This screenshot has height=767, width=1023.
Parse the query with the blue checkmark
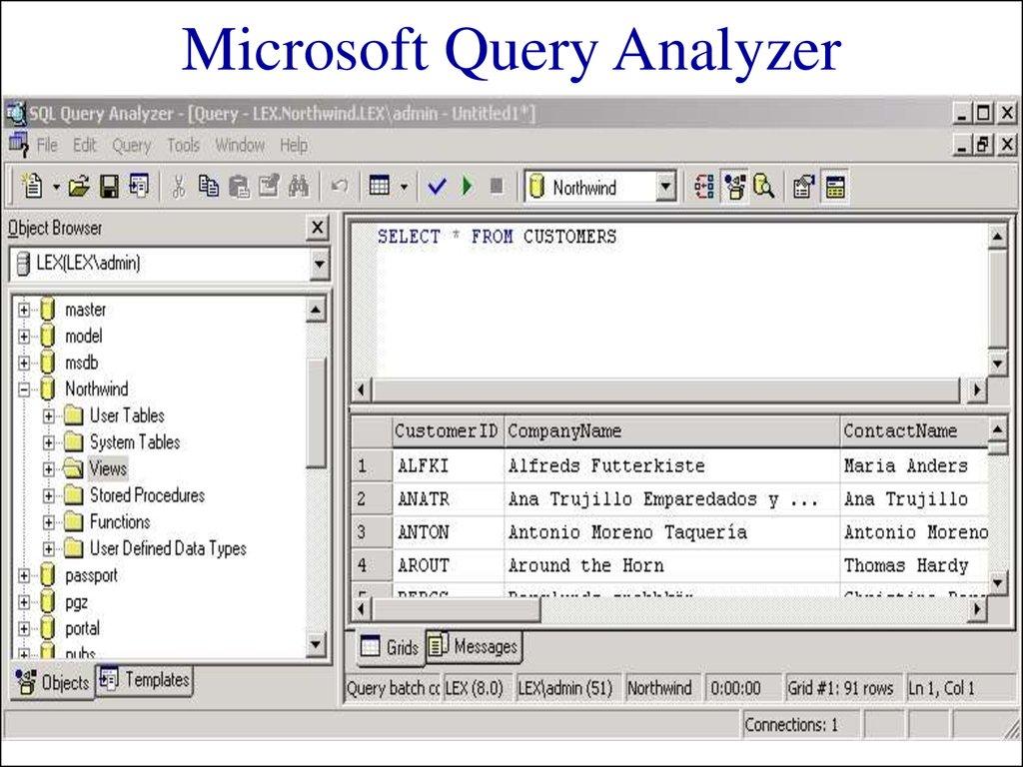(437, 186)
